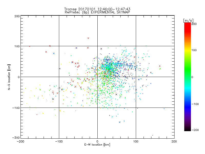Viewport: 205px width, 154px height.
Task: Click the title line 'Tromsø 20170101 12:46:00-12:47:43'
Action: point(97,9)
